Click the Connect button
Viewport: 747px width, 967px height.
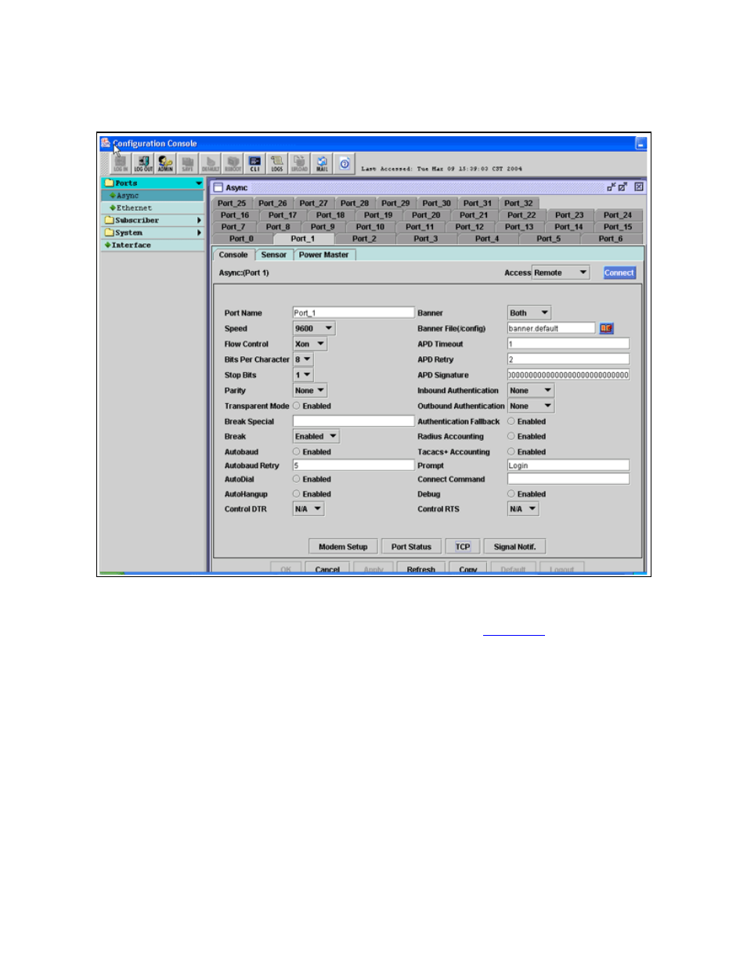[619, 272]
